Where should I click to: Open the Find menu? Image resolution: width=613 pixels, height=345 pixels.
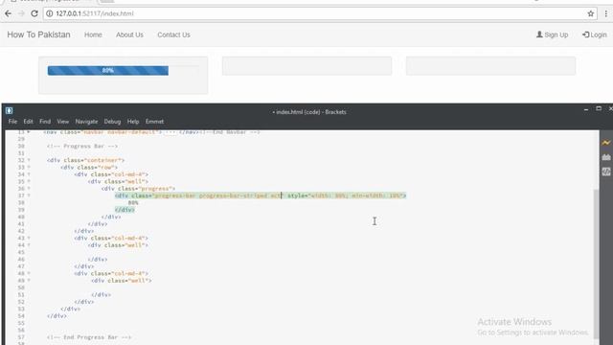point(45,122)
